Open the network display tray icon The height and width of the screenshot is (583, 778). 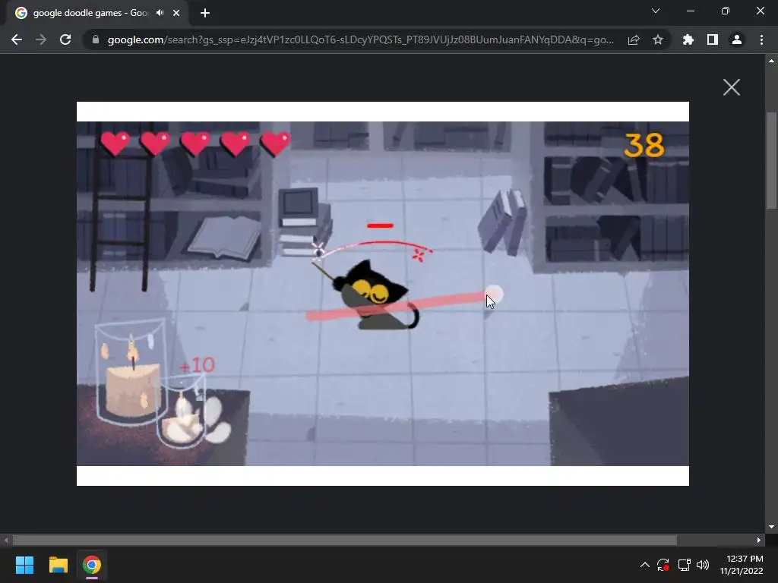click(685, 565)
